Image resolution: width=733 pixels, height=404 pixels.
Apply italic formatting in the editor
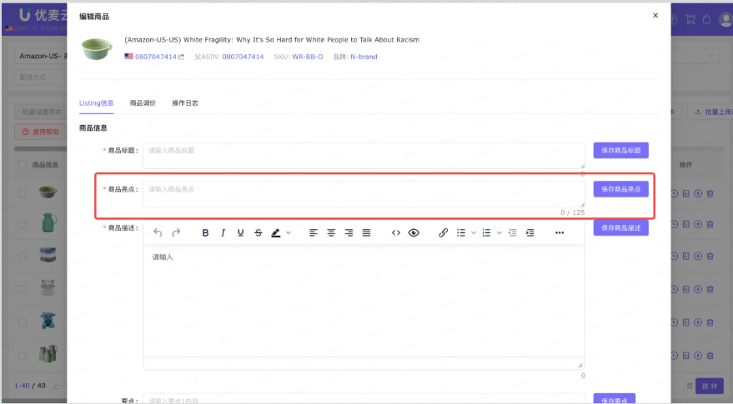pos(223,232)
